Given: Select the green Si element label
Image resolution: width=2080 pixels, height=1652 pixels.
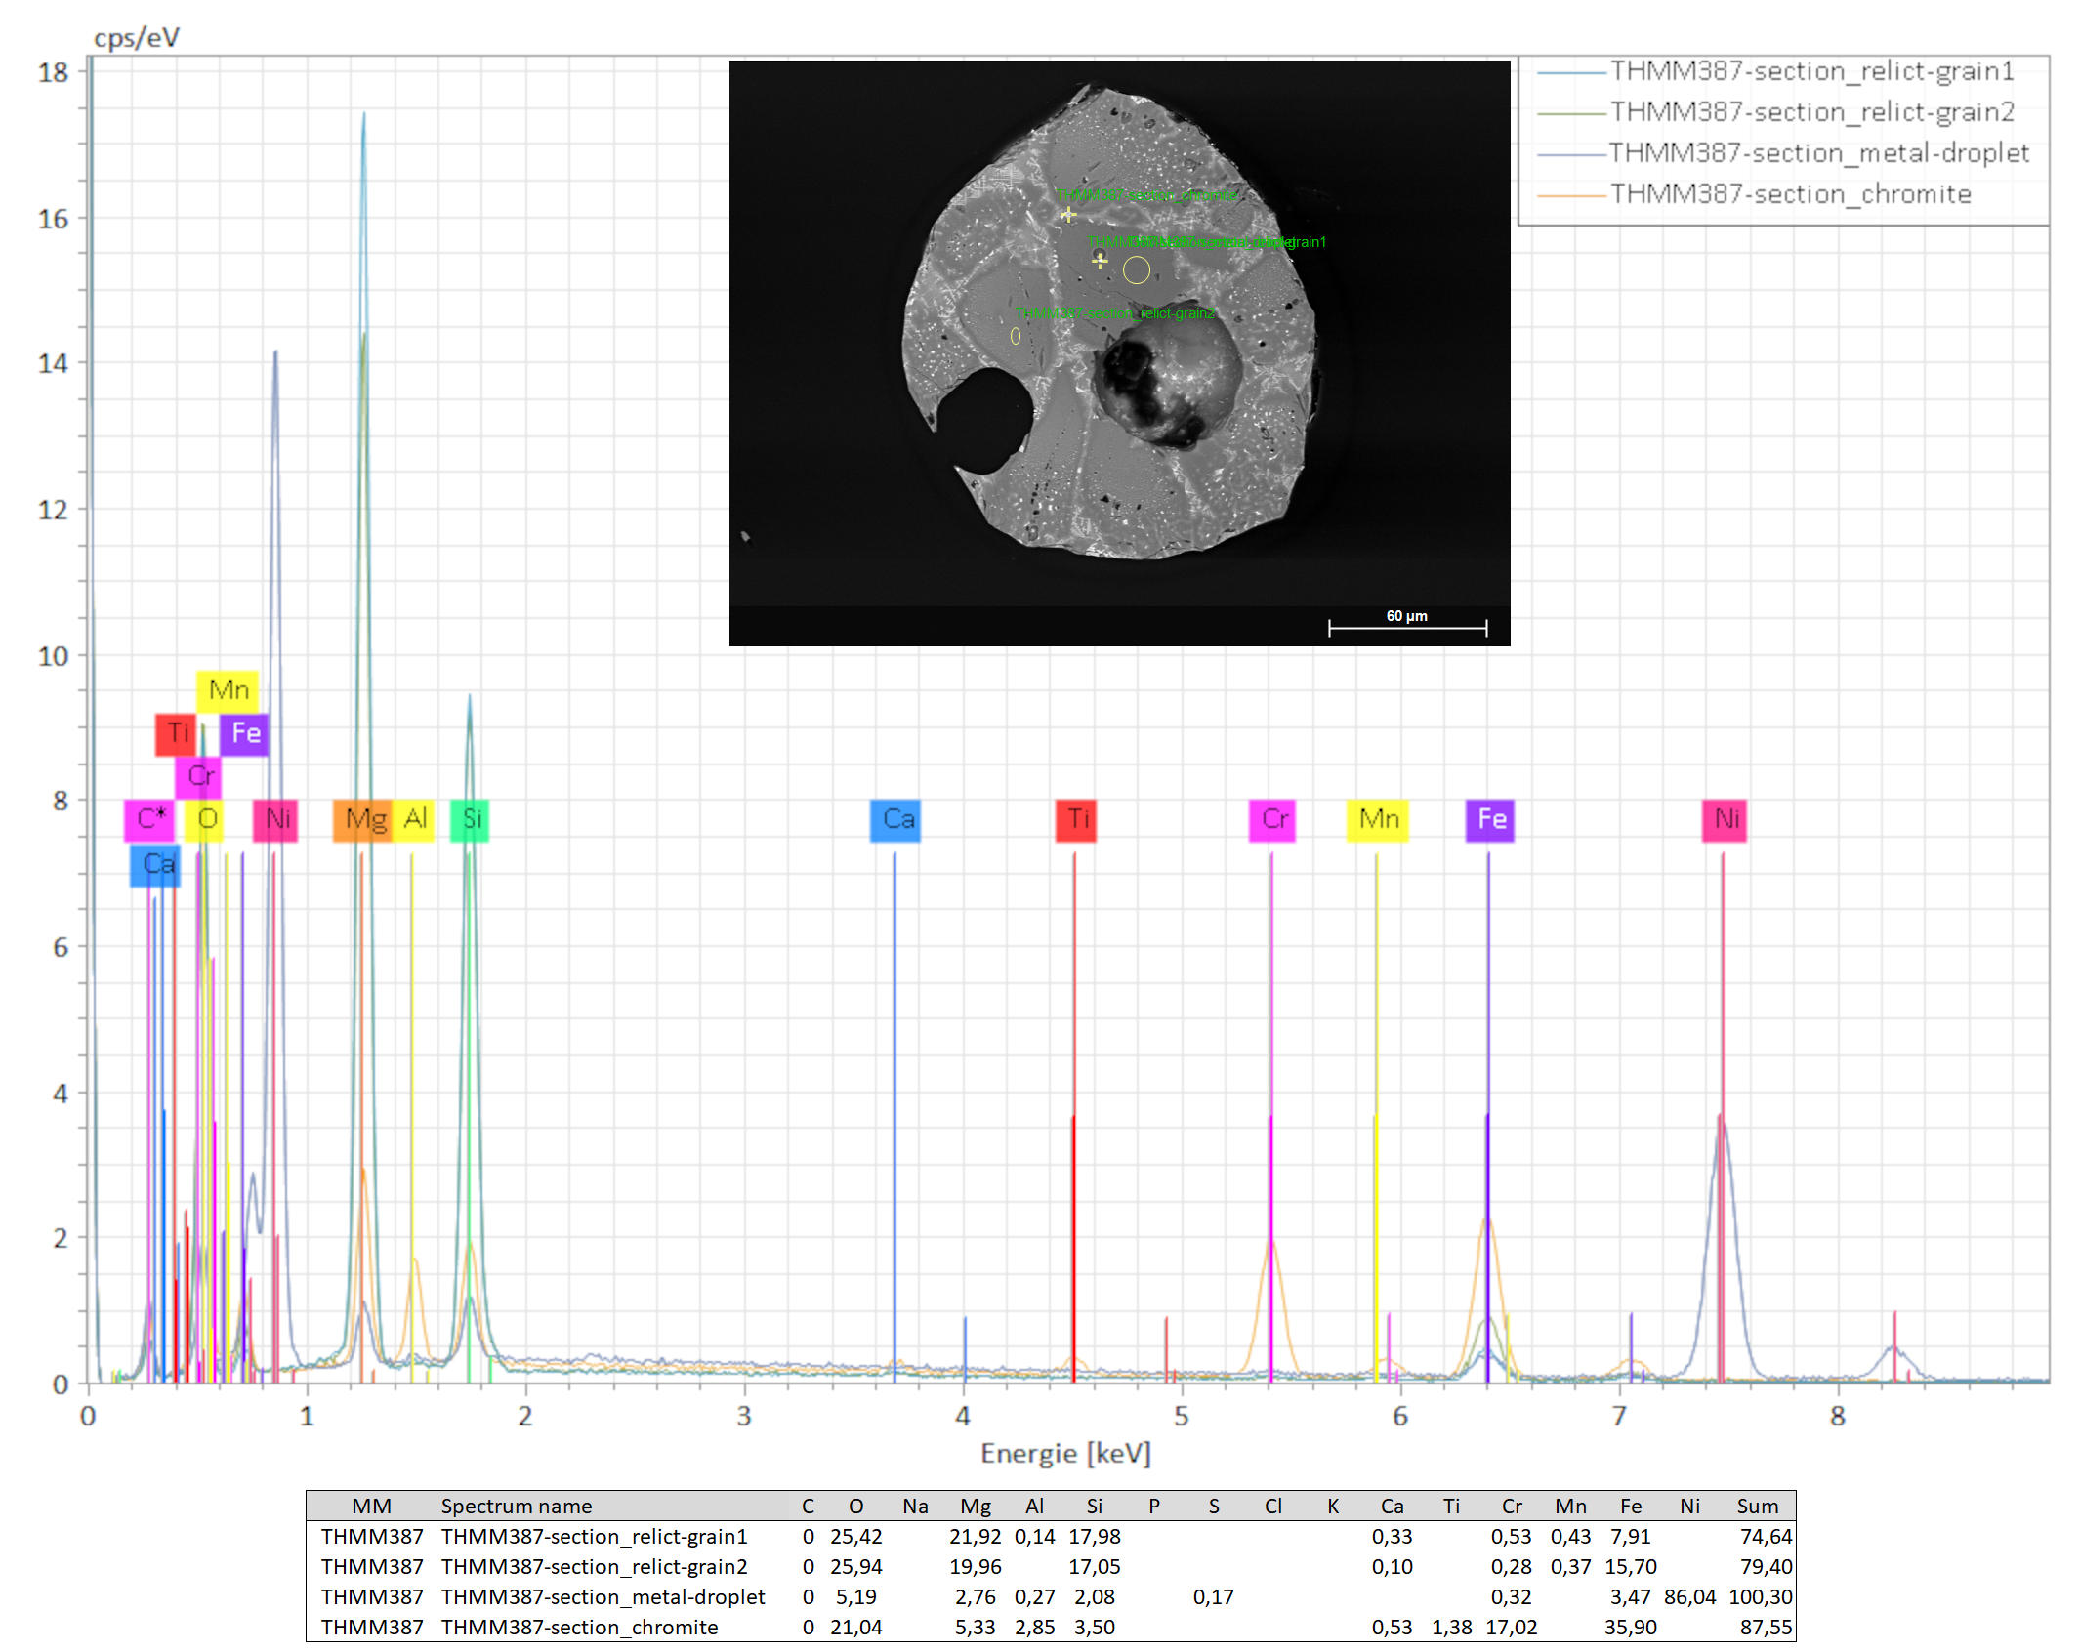Looking at the screenshot, I should pos(470,820).
